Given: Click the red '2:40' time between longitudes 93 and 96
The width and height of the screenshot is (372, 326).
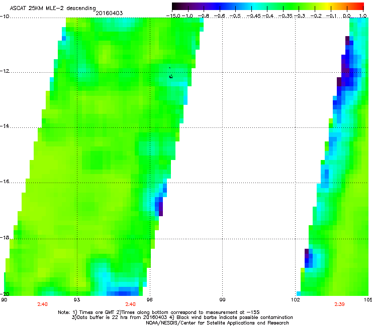Looking at the screenshot, I should pos(131,304).
